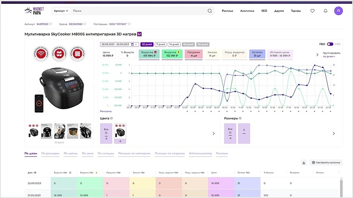The height and width of the screenshot is (198, 353).
Task: Open calendar icon in date range
Action: (x=132, y=44)
